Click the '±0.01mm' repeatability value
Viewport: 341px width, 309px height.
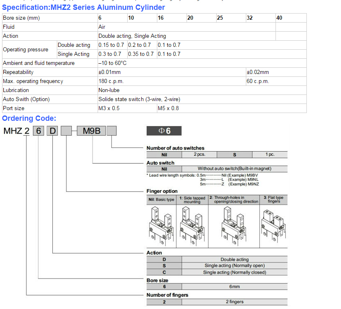(110, 72)
